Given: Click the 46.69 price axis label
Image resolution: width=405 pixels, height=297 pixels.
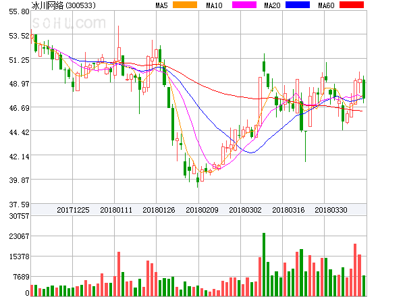Looking at the screenshot, I should pyautogui.click(x=19, y=108).
